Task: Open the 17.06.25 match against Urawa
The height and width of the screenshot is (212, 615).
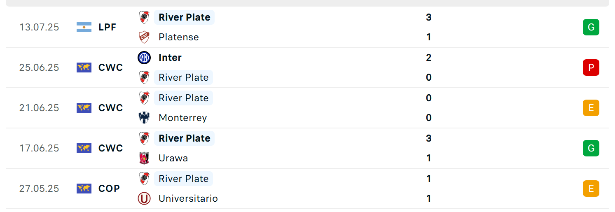Action: click(x=307, y=148)
